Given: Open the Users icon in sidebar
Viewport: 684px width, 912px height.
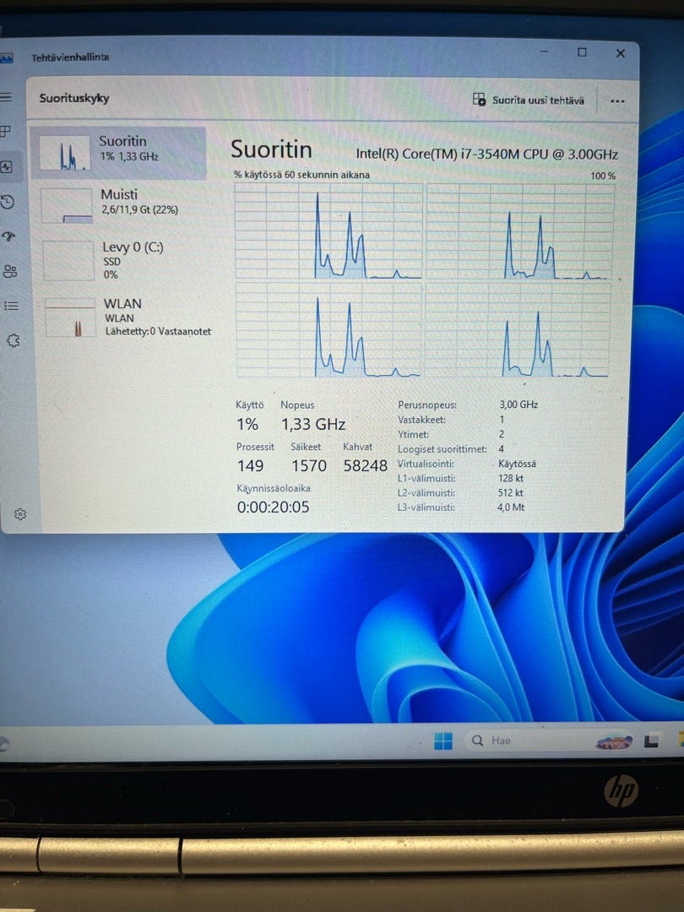Looking at the screenshot, I should coord(10,271).
